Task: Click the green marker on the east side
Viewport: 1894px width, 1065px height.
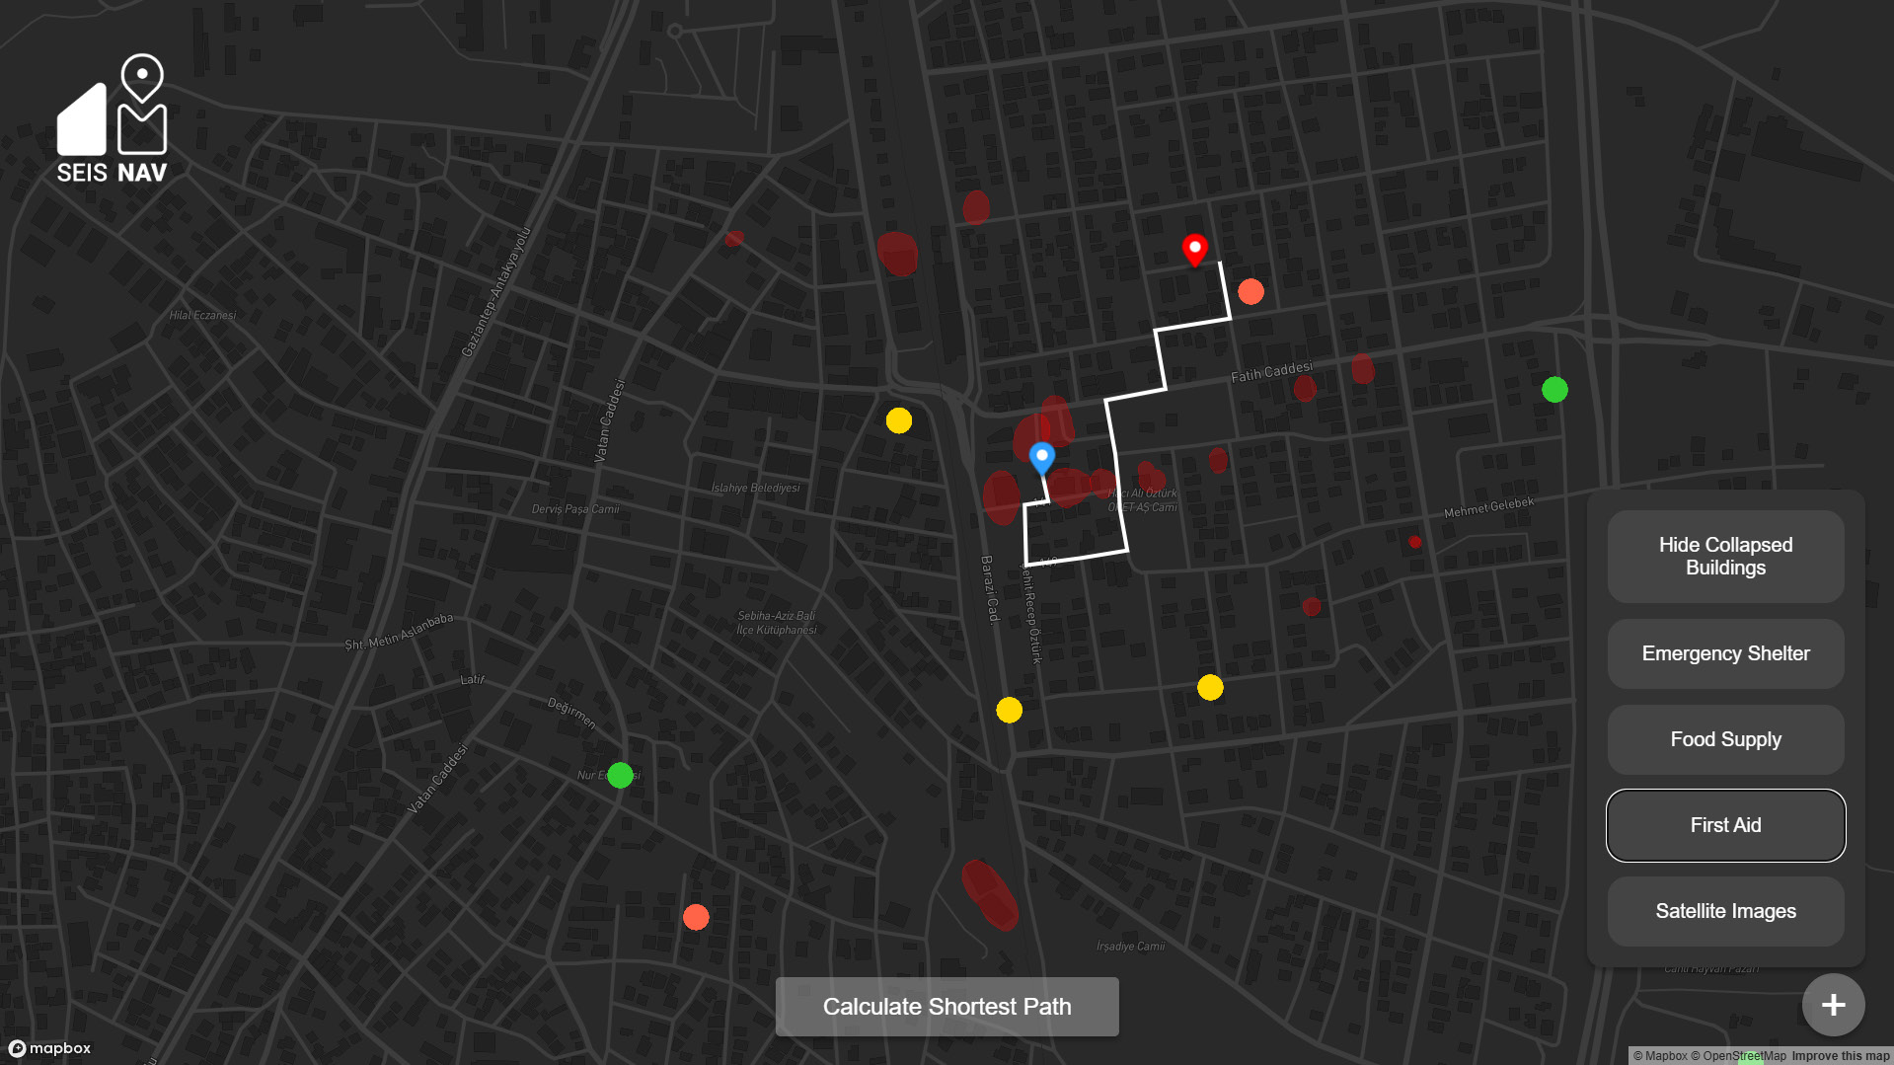Action: point(1554,390)
